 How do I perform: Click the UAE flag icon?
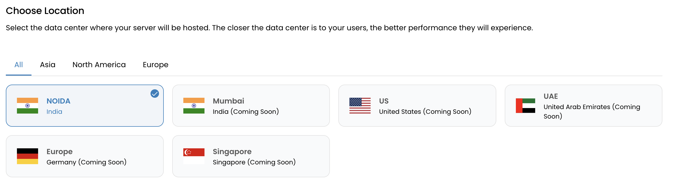(x=525, y=106)
